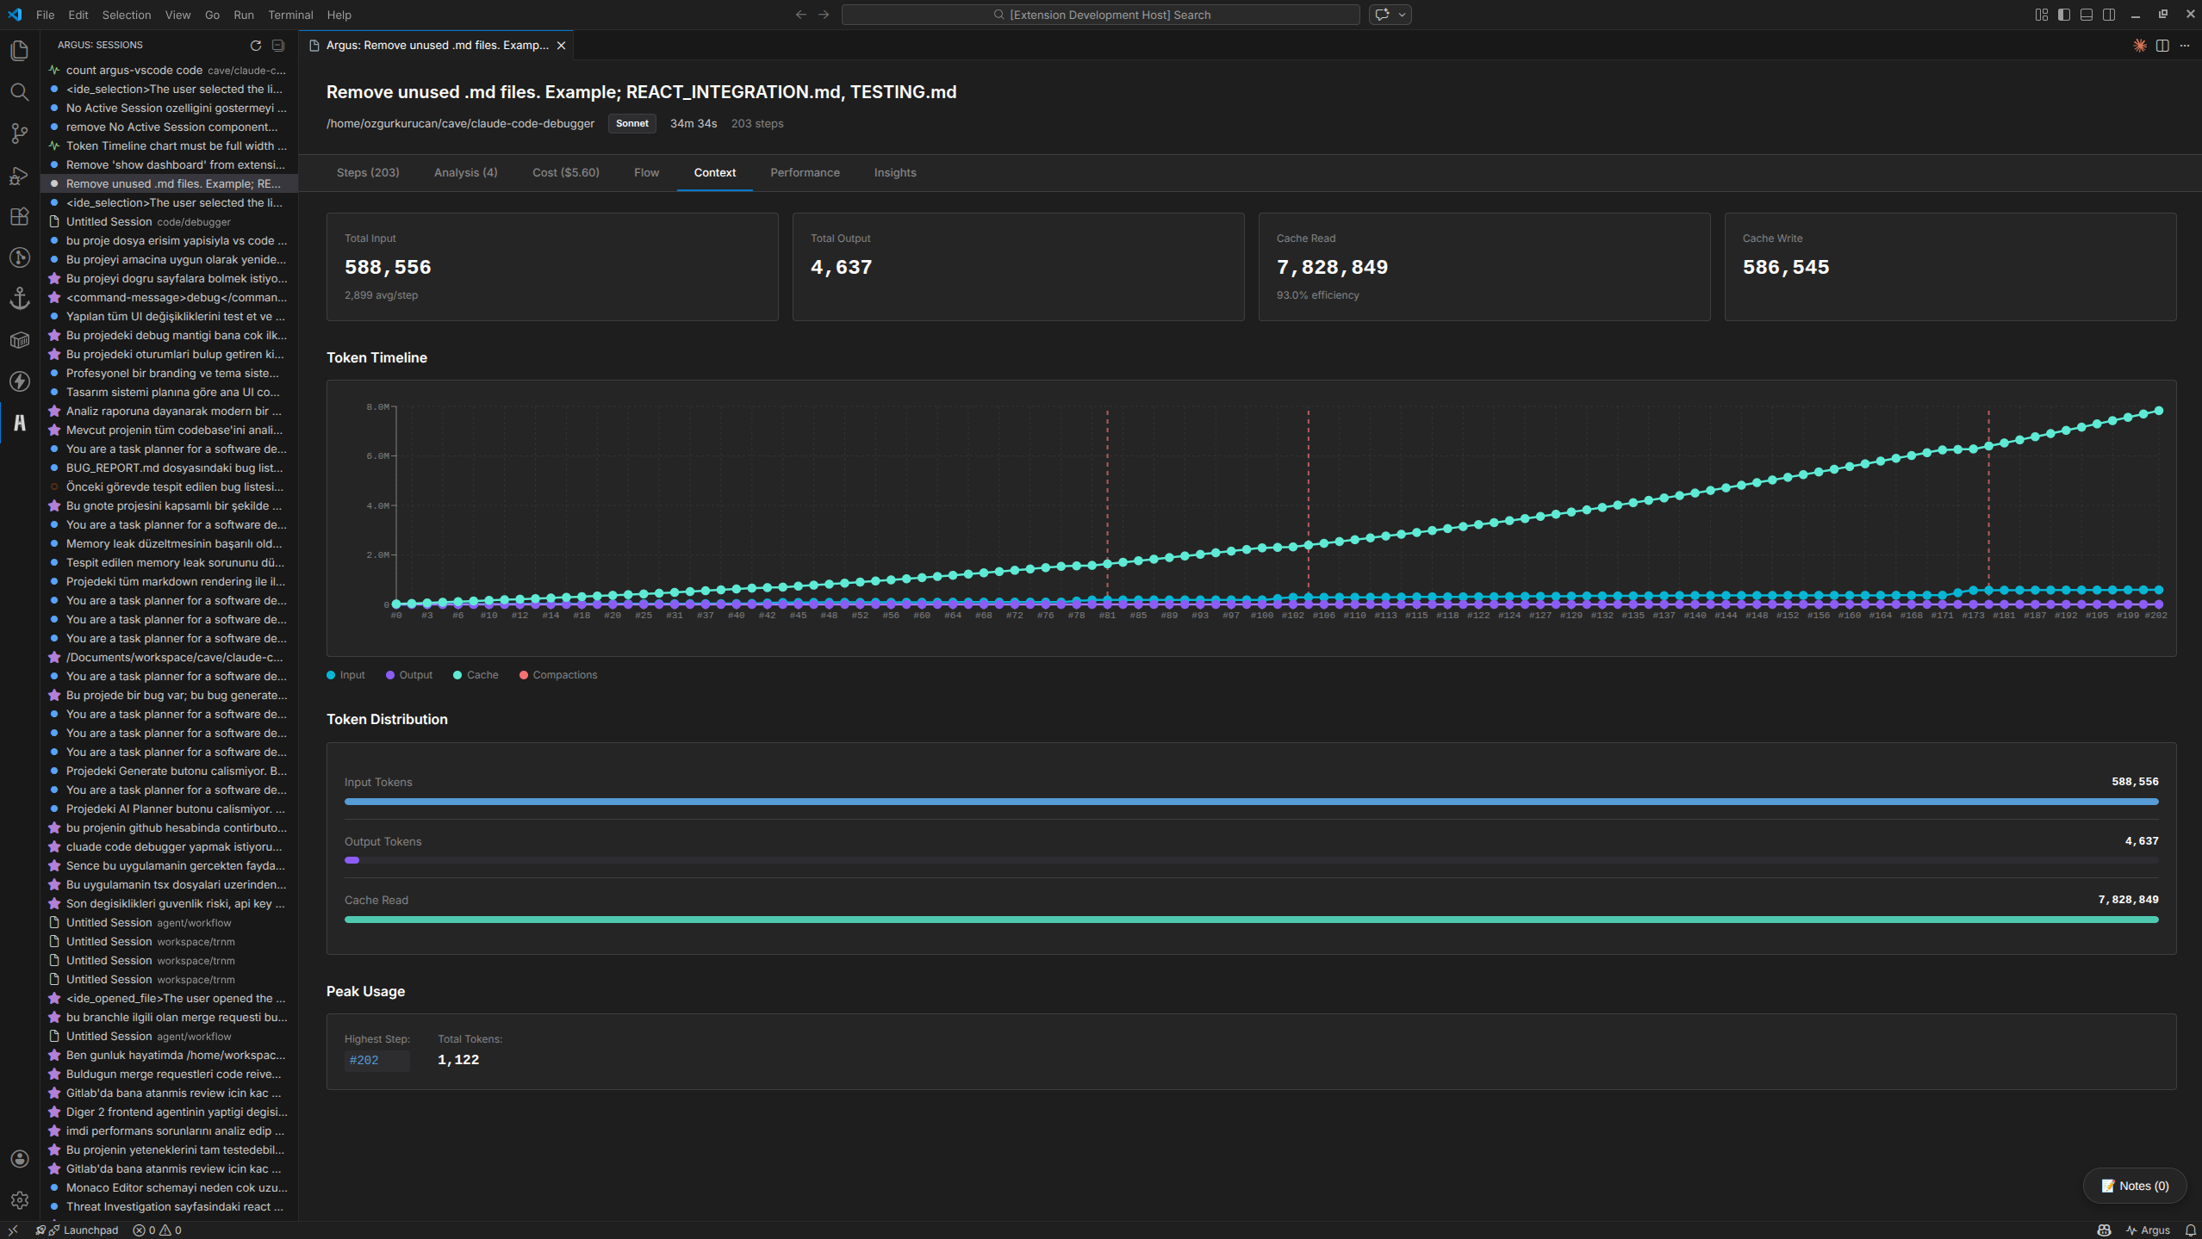Open the editor's more actions ellipsis menu
The image size is (2202, 1239).
(2186, 46)
